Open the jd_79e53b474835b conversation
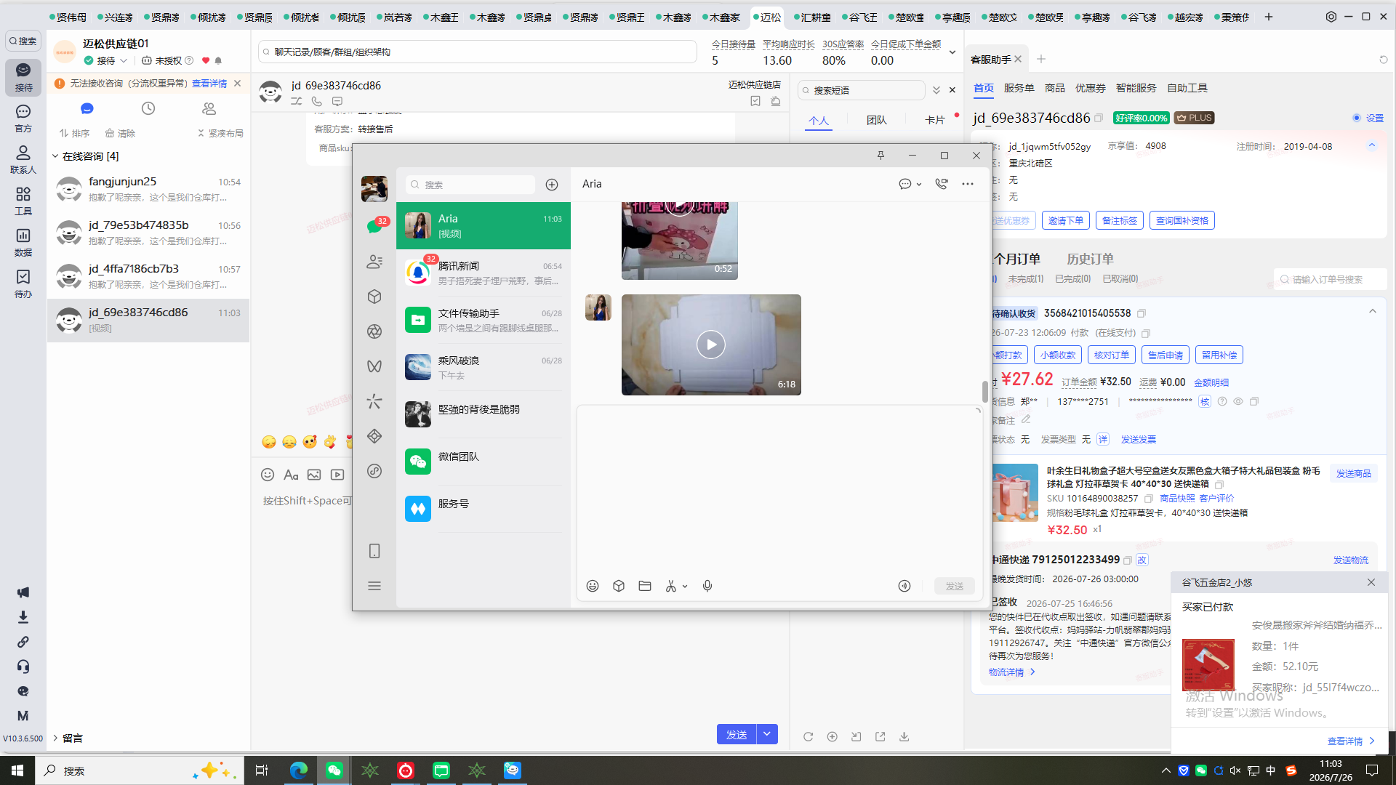This screenshot has height=785, width=1396. click(x=148, y=233)
